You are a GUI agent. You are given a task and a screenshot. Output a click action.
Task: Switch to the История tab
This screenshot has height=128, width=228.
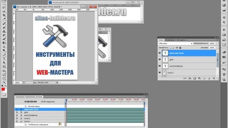[x=181, y=40]
